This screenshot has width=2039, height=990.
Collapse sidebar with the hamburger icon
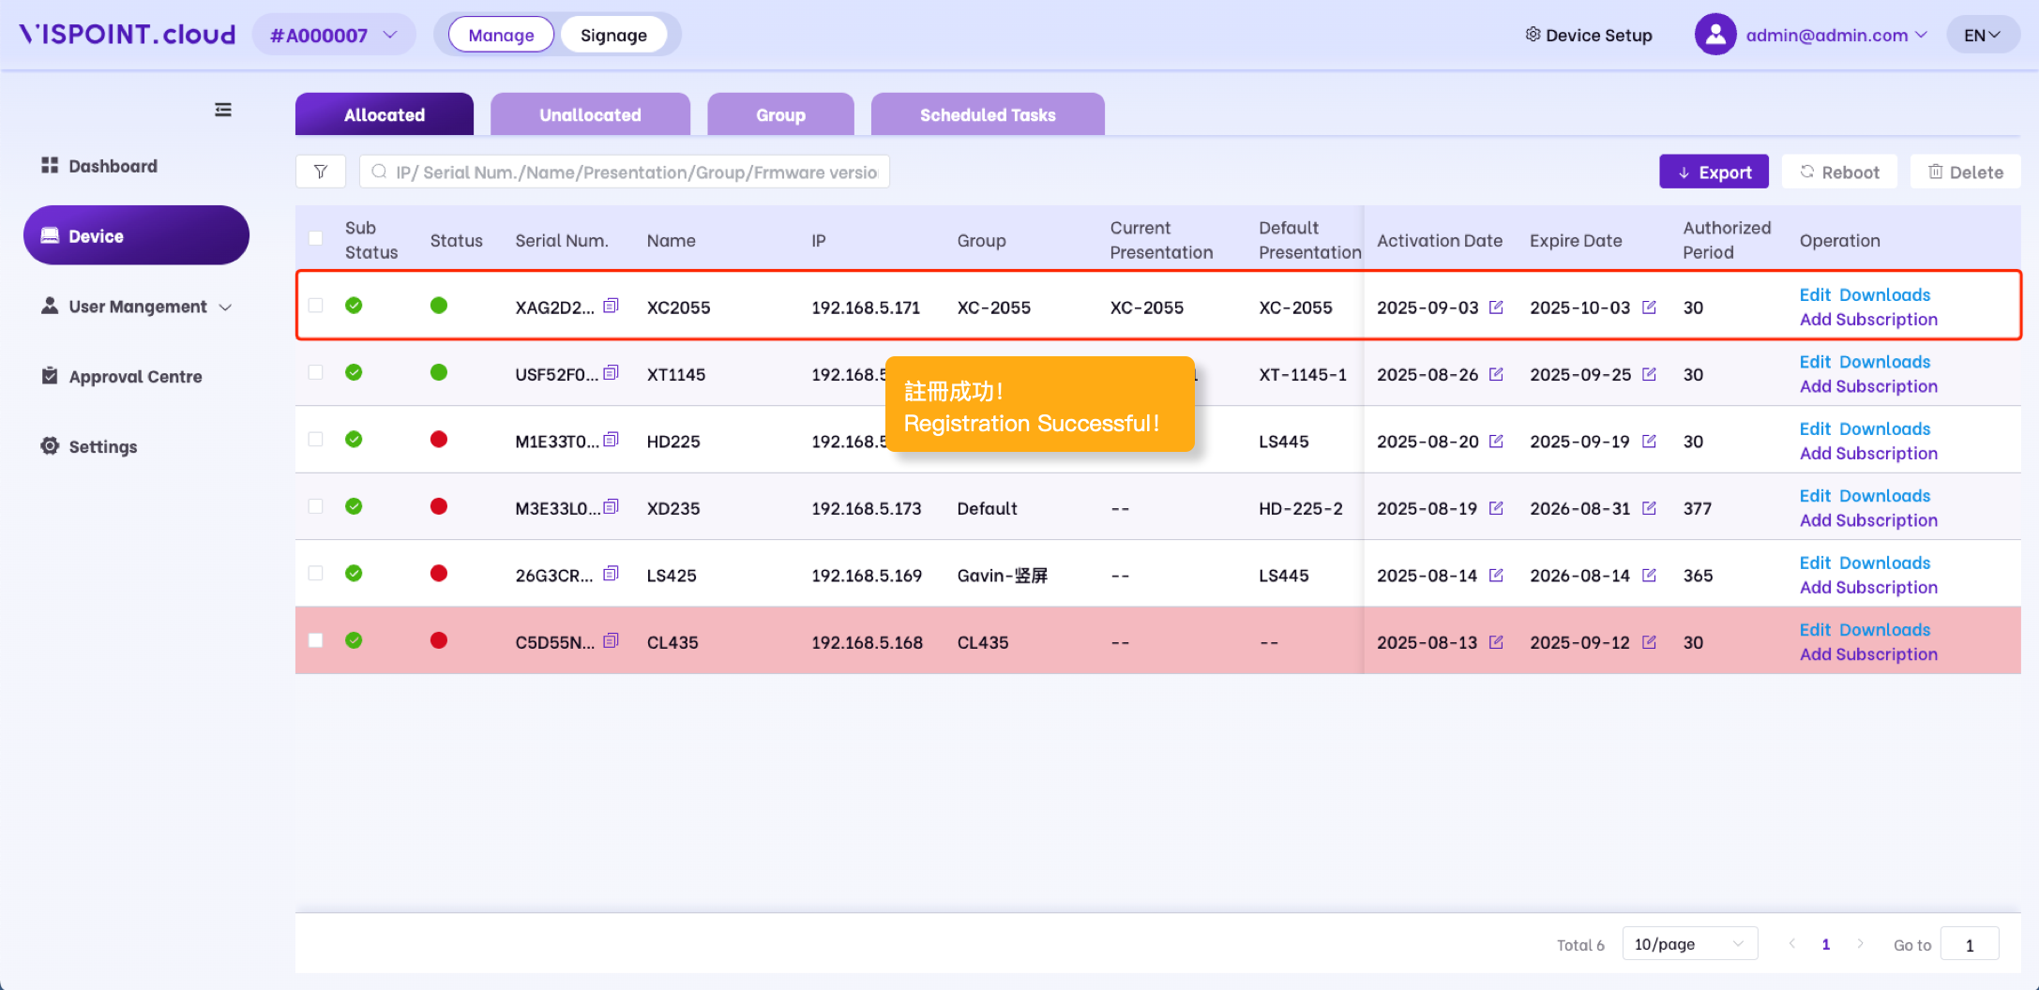coord(223,110)
